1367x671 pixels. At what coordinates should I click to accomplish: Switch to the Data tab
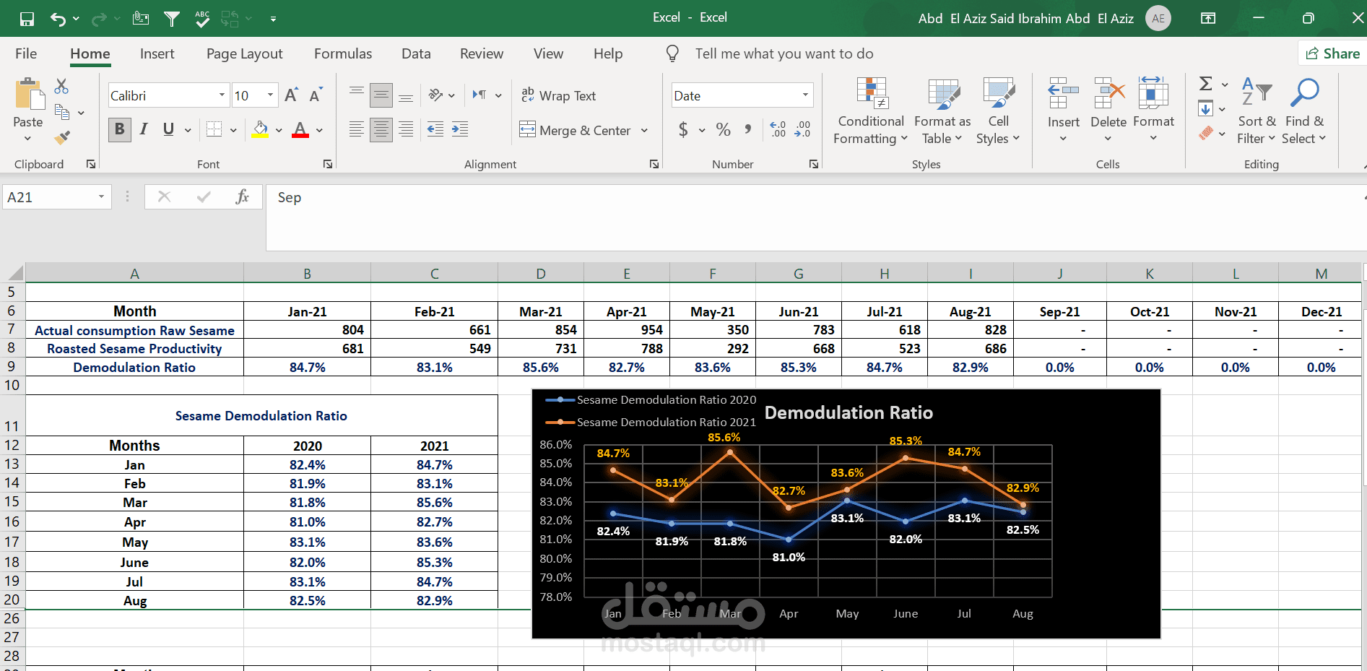tap(416, 53)
